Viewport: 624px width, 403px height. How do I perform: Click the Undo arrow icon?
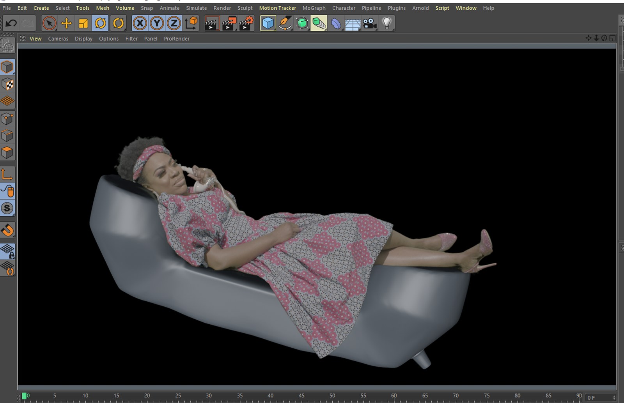point(11,23)
